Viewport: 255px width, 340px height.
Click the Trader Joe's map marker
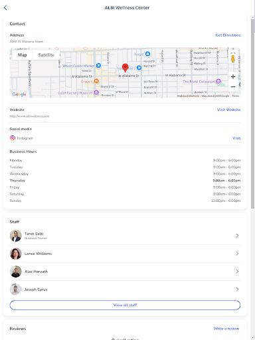coord(139,68)
